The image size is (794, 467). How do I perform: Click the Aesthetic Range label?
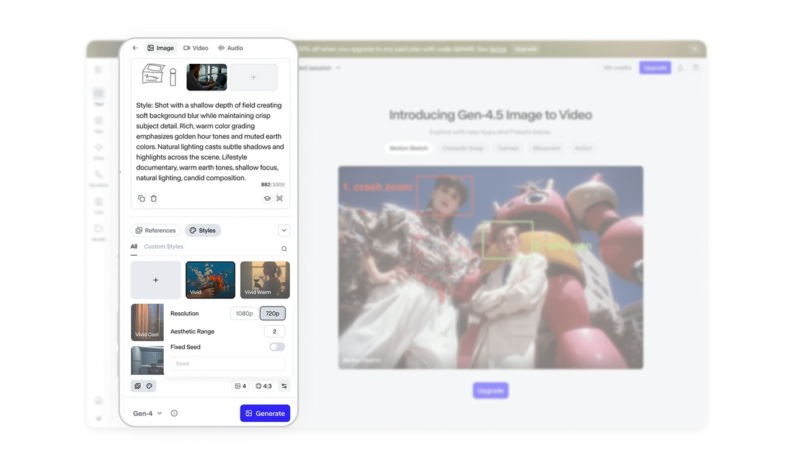pos(192,331)
